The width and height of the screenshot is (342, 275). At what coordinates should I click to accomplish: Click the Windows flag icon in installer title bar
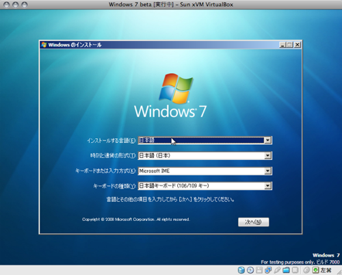click(44, 44)
